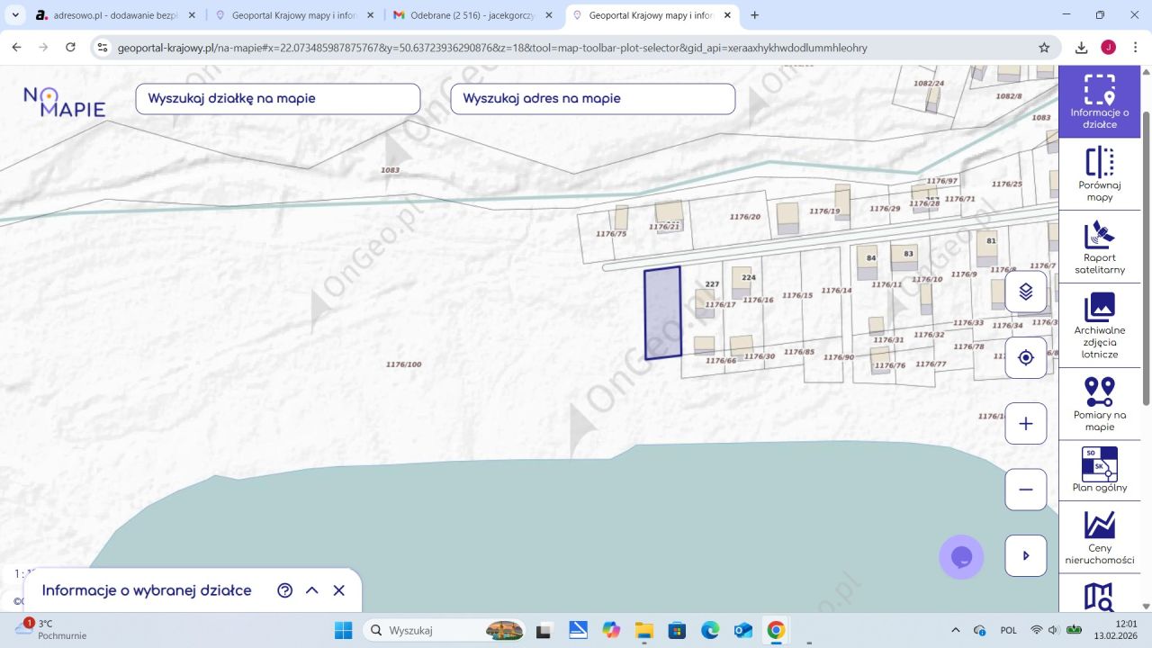Screen dimensions: 1152x648
Task: Focus the Wyszukaj adres na mapie field
Action: [x=593, y=99]
